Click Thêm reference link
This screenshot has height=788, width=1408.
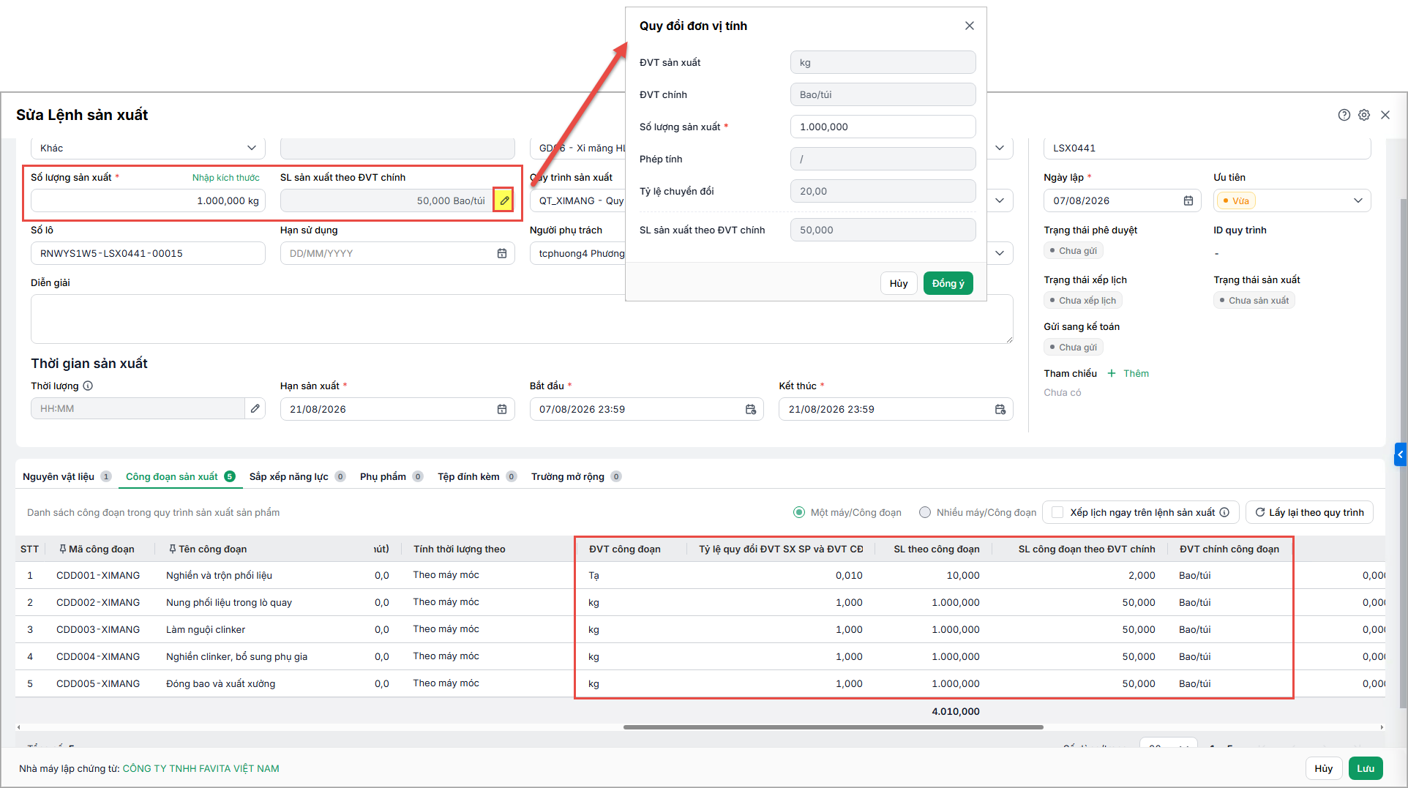coord(1136,373)
